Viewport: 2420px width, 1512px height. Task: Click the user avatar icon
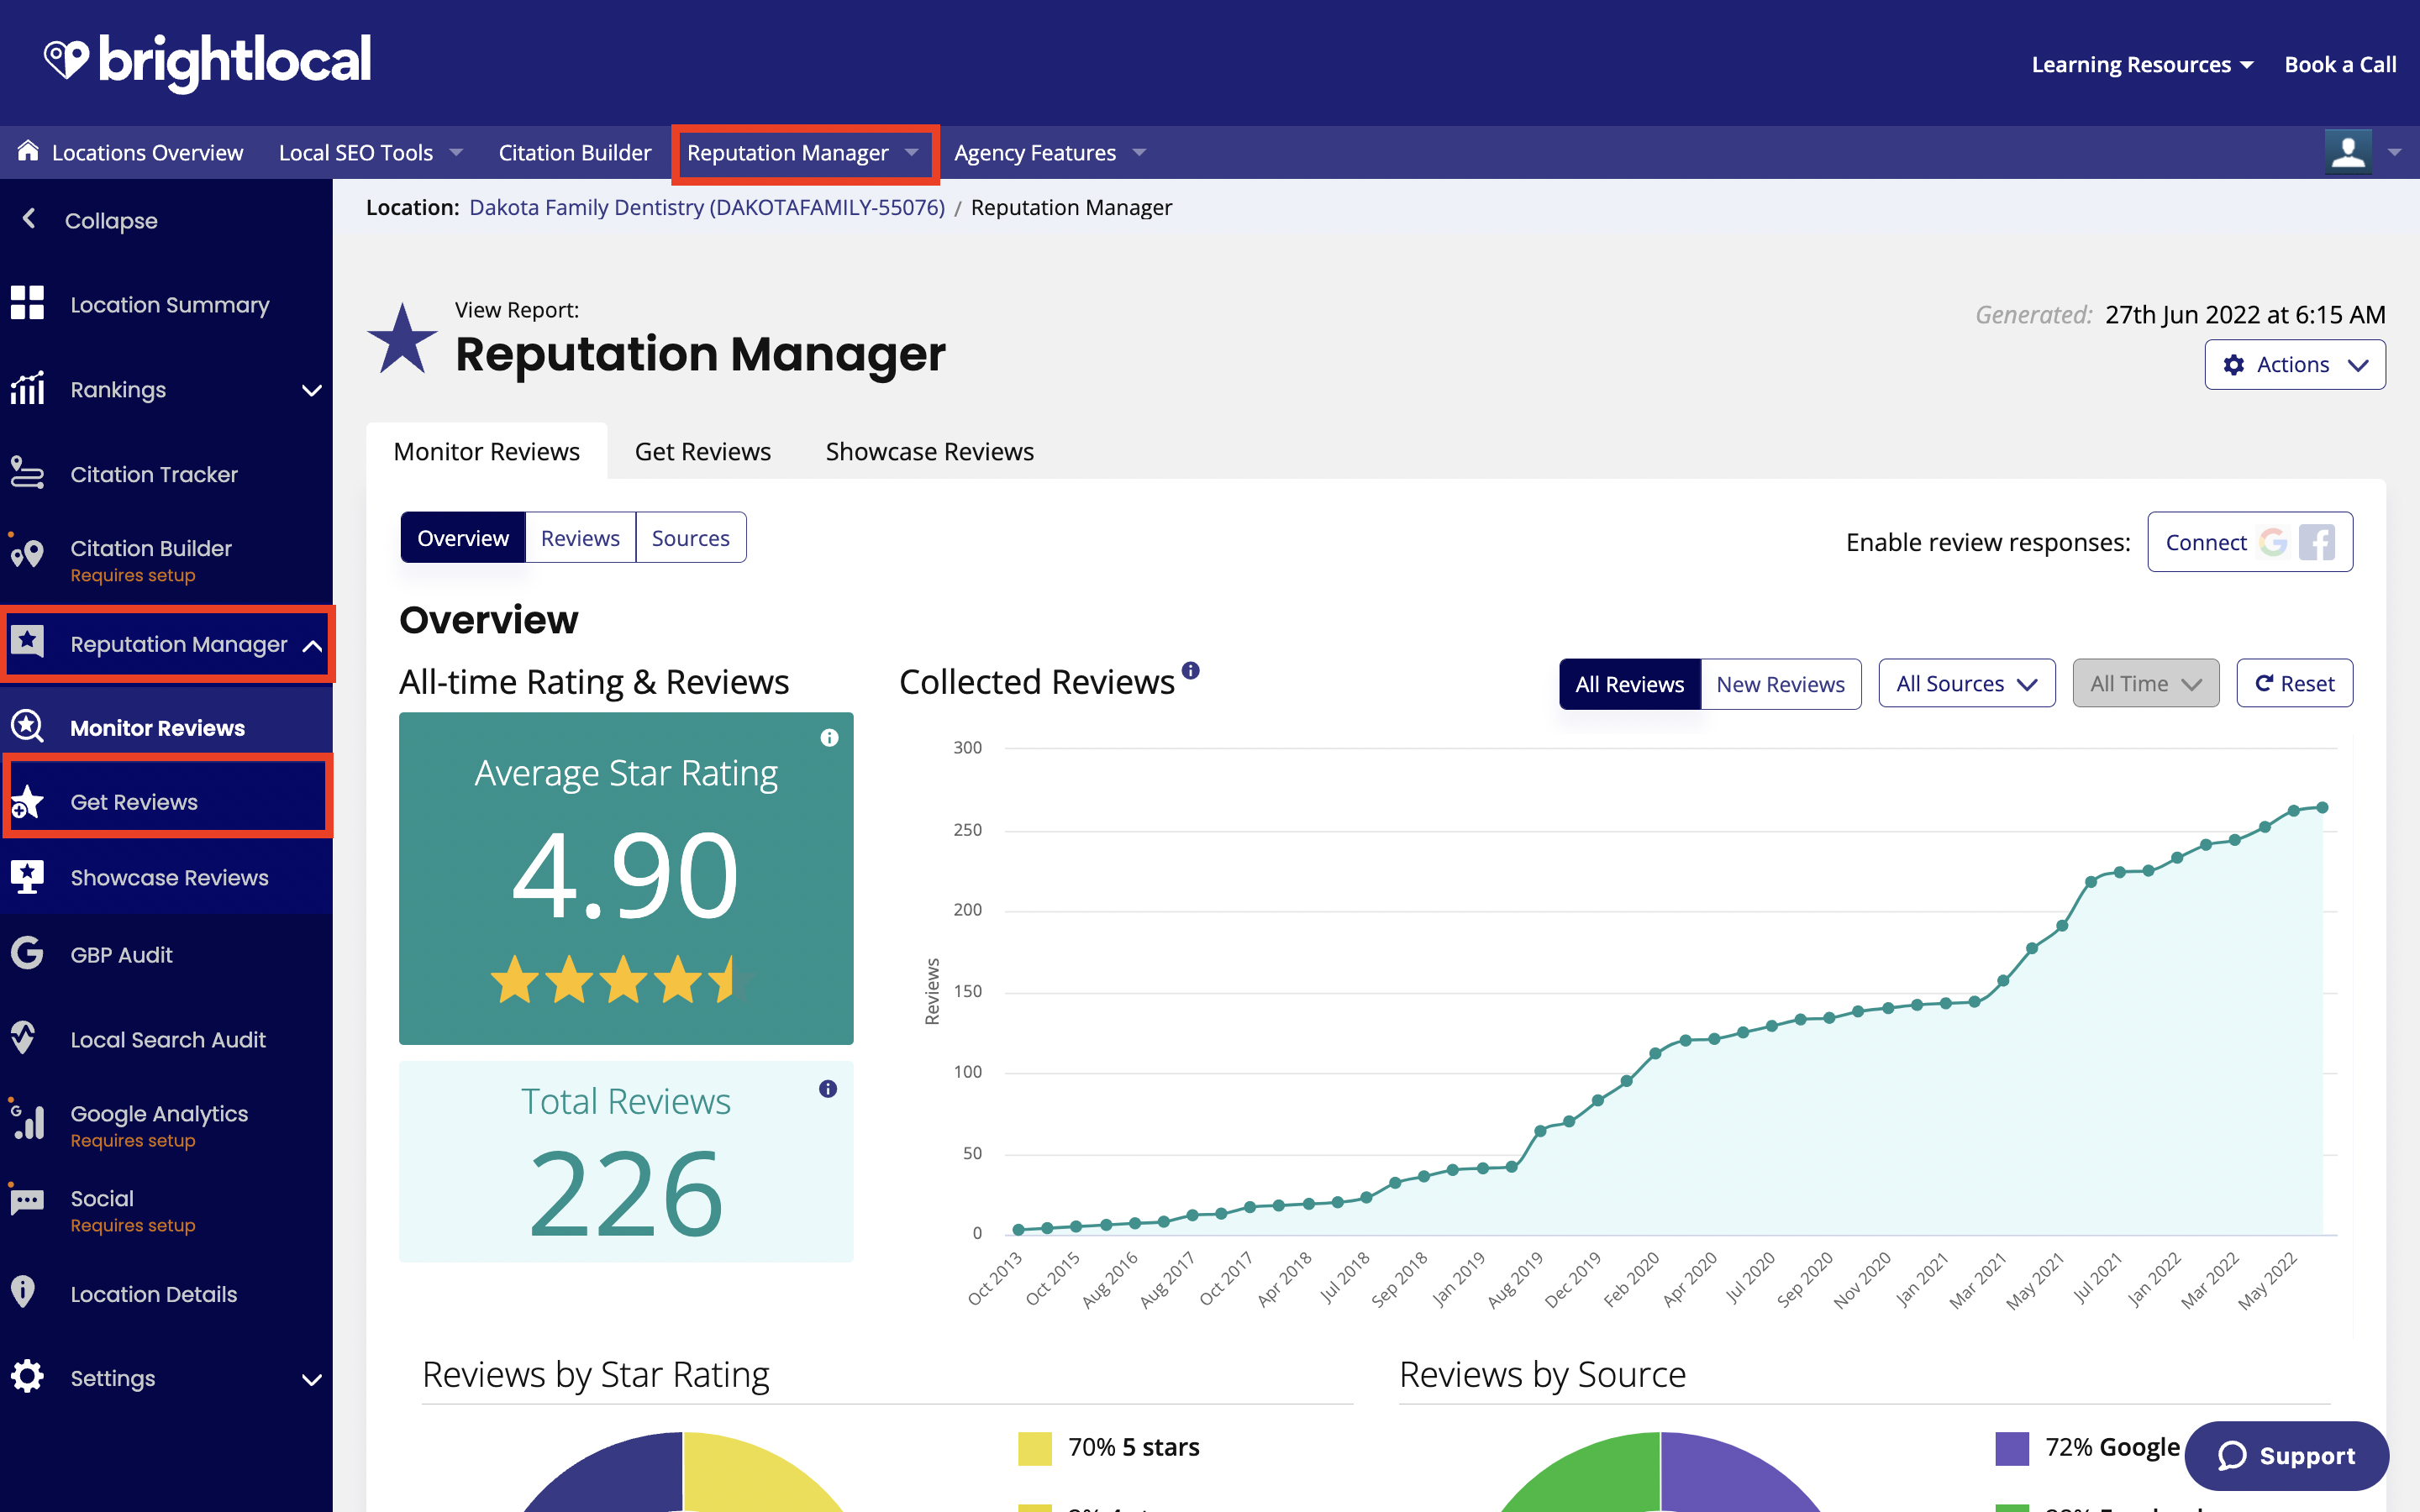[2347, 152]
